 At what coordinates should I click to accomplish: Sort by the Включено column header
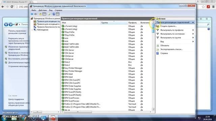146,23
